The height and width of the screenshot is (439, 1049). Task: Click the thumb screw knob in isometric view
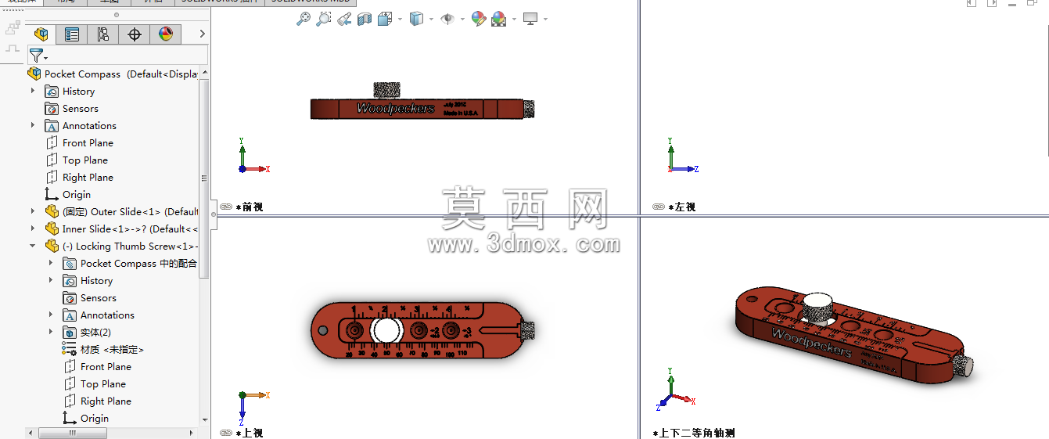(819, 307)
